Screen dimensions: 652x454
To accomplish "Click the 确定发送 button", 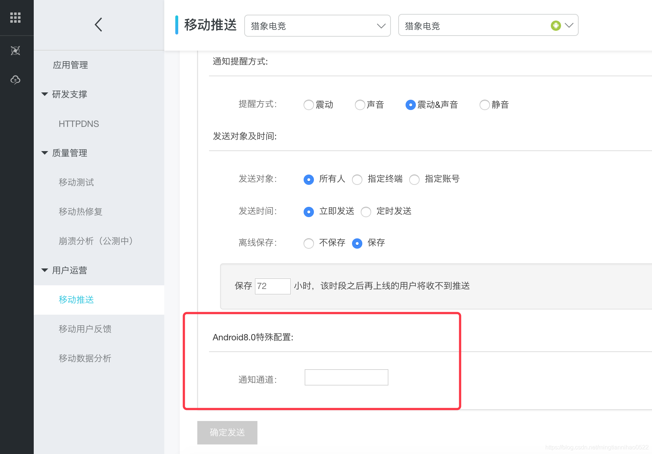I will pyautogui.click(x=227, y=433).
